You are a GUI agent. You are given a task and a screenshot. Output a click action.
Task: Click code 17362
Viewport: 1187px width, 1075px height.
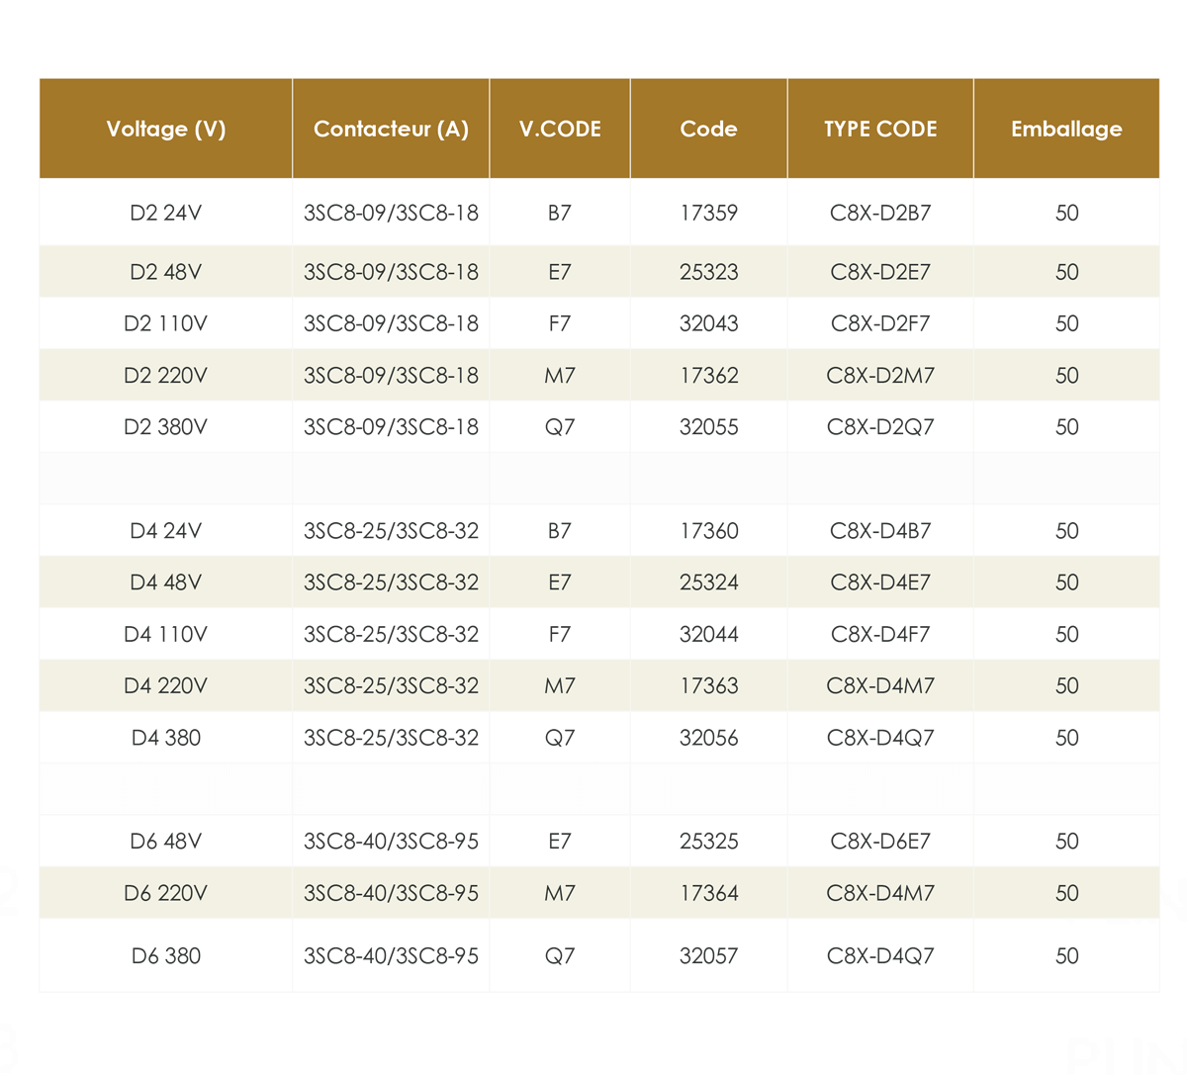708,376
